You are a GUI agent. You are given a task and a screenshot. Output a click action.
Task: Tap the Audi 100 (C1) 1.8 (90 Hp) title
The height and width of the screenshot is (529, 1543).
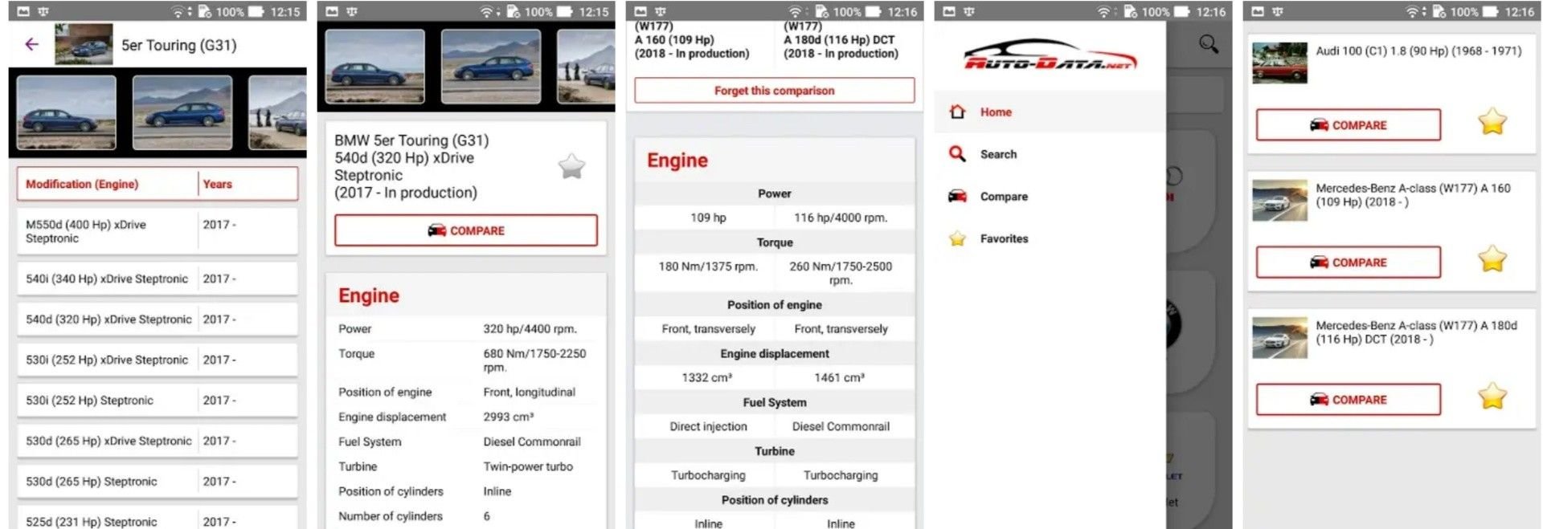[1418, 51]
